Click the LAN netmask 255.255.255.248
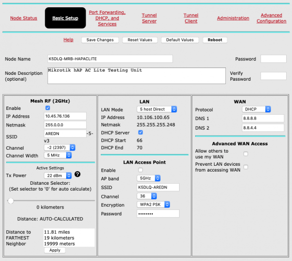This screenshot has width=292, height=261. [156, 124]
